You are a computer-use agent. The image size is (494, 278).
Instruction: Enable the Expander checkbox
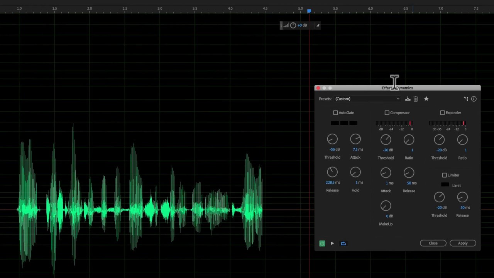coord(443,113)
